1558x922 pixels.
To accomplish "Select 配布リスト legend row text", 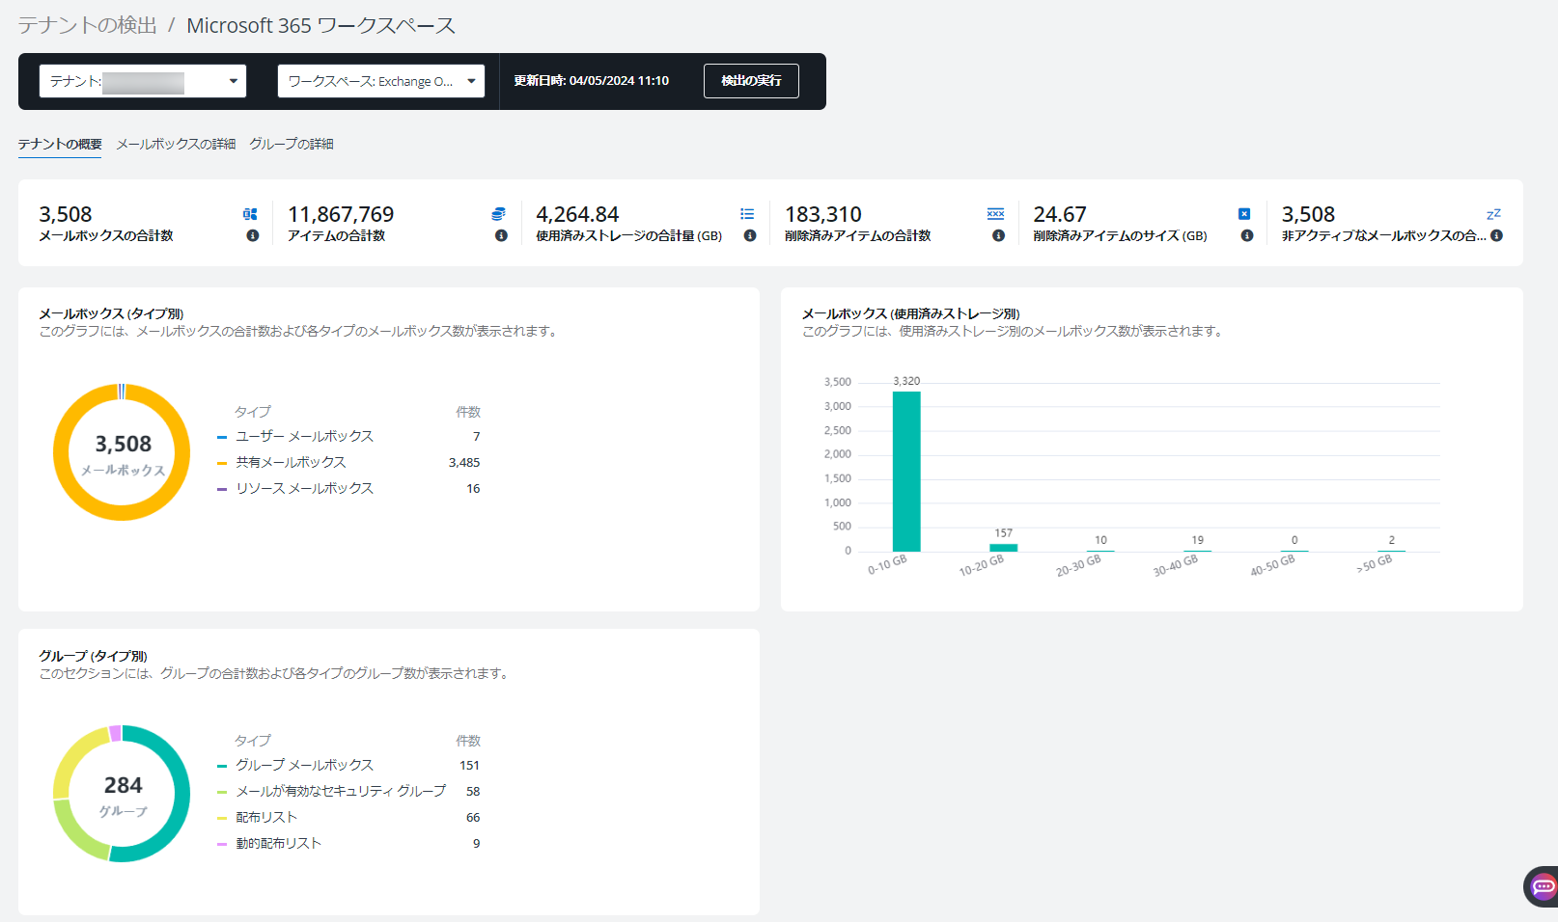I will click(x=266, y=817).
